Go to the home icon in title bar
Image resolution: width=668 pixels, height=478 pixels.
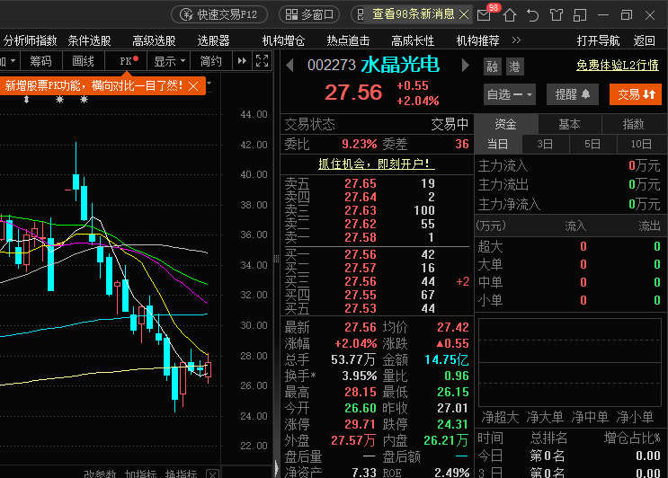[x=510, y=15]
